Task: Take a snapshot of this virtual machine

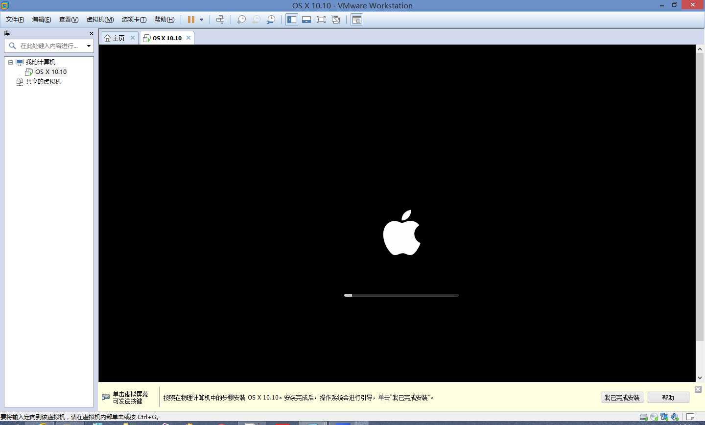Action: [x=241, y=20]
